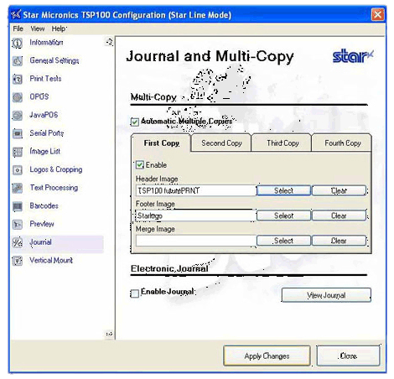394x379 pixels.
Task: Click the Serial Ports icon
Action: pos(18,134)
